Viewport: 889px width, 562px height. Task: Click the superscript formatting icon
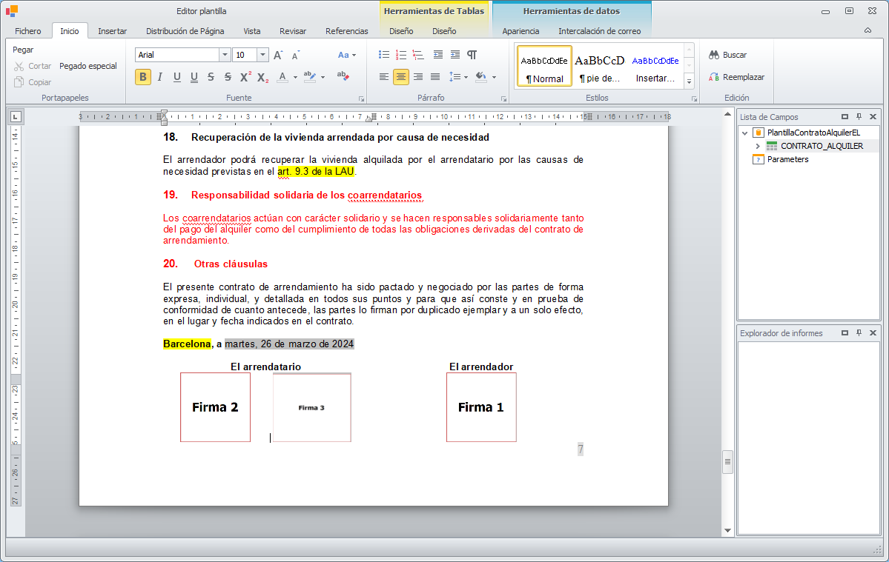point(245,77)
